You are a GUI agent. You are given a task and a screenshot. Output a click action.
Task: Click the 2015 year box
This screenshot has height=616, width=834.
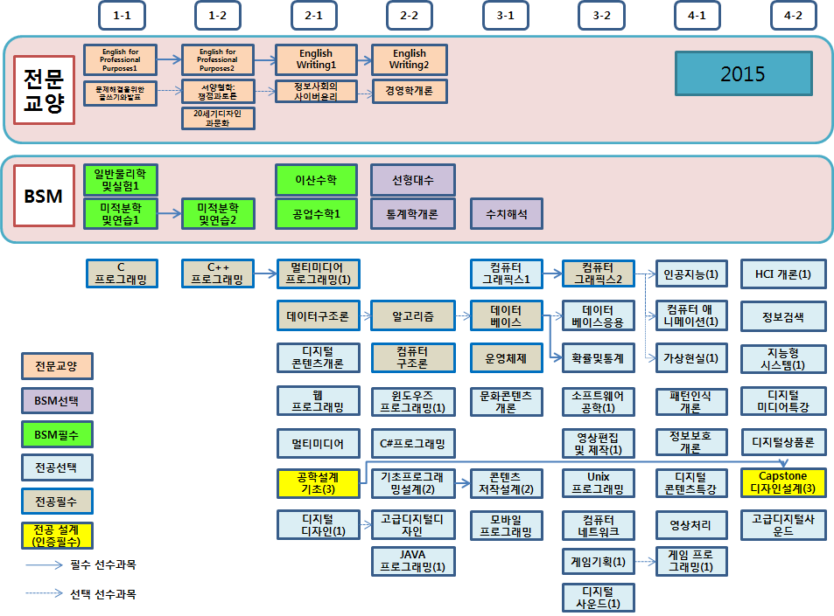[743, 73]
